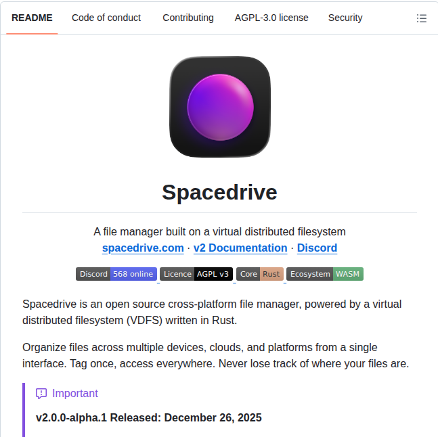
Task: Open the Contributing tab
Action: coord(188,18)
